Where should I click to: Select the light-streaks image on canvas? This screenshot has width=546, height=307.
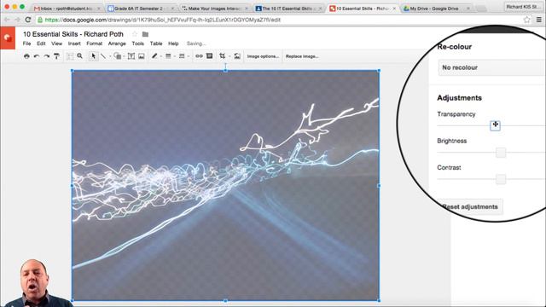(x=225, y=185)
